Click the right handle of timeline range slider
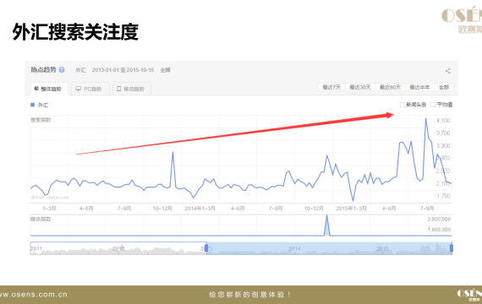The image size is (482, 304). click(x=452, y=248)
